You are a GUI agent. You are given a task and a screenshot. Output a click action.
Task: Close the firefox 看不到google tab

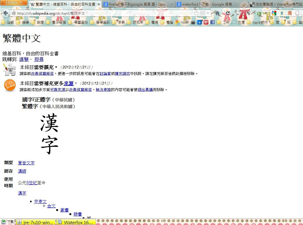point(172,4)
